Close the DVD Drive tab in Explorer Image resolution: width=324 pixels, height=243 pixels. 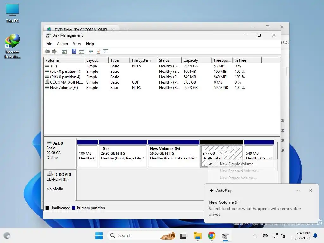point(113,29)
